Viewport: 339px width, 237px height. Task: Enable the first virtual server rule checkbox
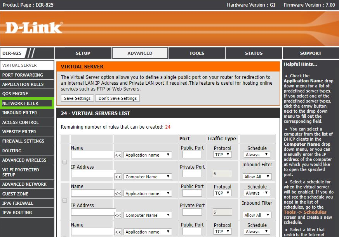[65, 162]
